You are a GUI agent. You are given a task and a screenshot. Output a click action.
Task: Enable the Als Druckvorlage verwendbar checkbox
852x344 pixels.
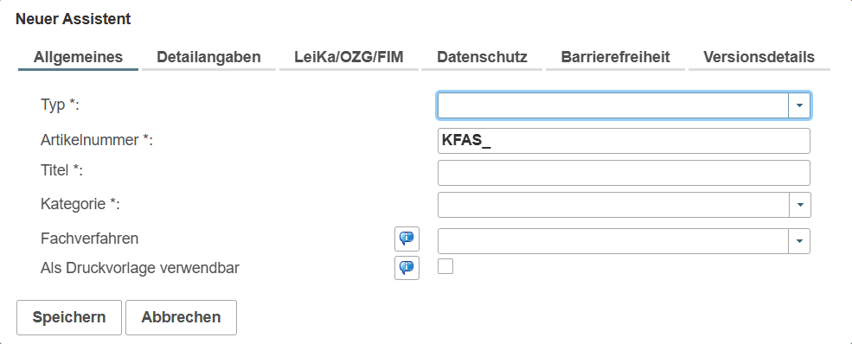[445, 266]
